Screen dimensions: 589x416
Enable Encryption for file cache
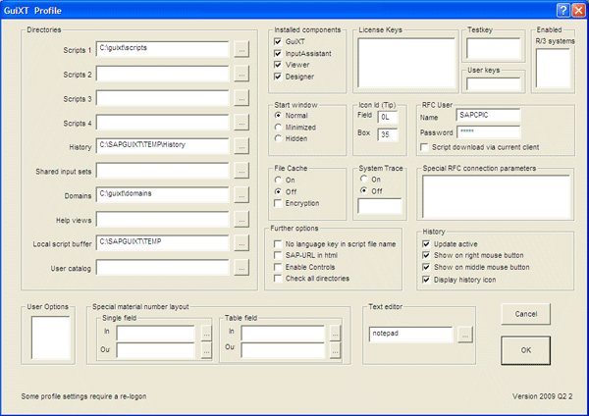[279, 202]
